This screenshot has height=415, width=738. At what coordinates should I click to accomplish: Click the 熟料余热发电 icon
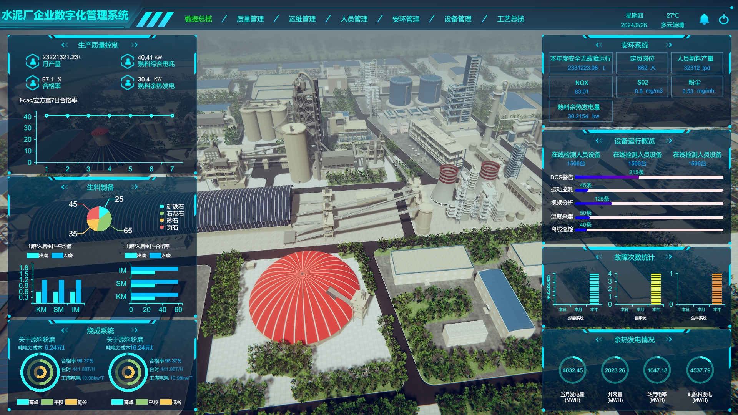tap(128, 83)
